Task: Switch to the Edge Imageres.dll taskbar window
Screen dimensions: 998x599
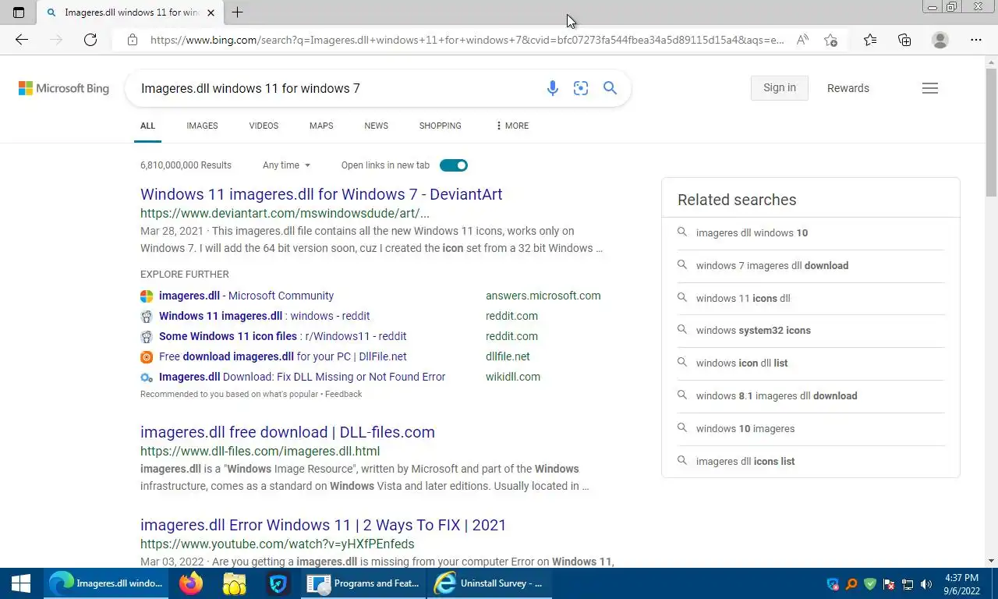Action: click(x=106, y=583)
